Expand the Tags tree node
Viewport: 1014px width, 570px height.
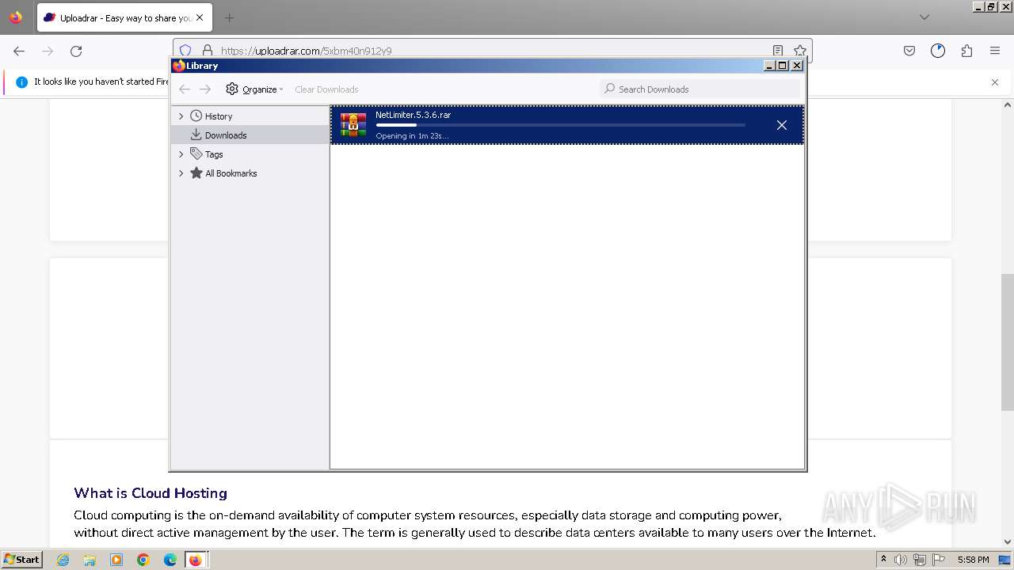pyautogui.click(x=181, y=154)
